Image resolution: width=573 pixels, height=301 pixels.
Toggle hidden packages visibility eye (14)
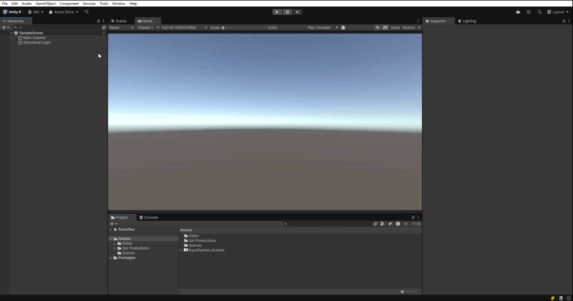tap(416, 224)
